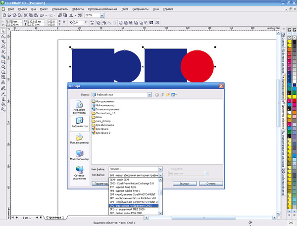This screenshot has height=226, width=297.
Task: Click the Экспорт button in dialog
Action: point(185,183)
